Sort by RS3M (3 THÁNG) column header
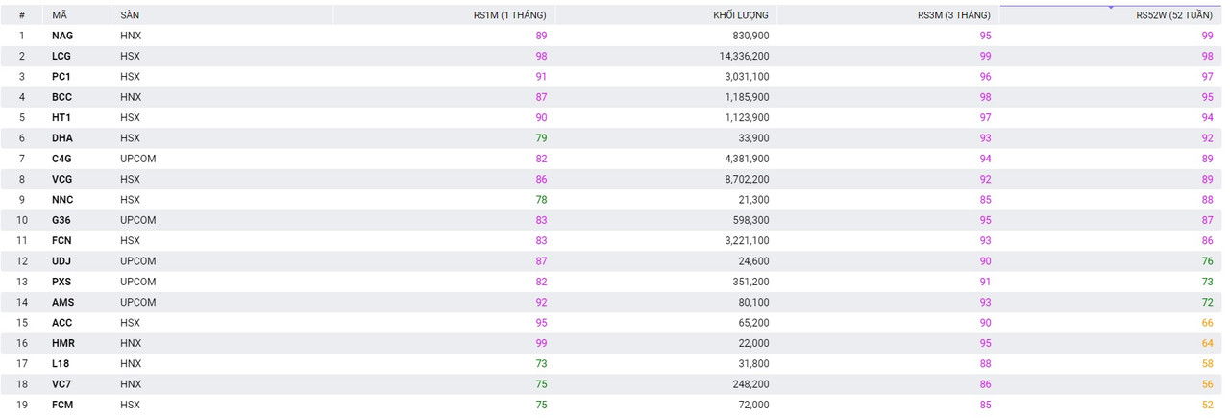 pyautogui.click(x=953, y=15)
